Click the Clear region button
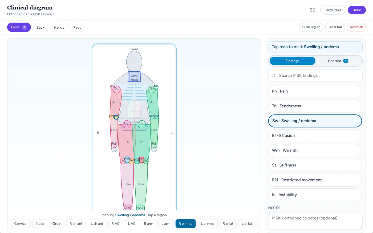This screenshot has width=373, height=233. [311, 27]
